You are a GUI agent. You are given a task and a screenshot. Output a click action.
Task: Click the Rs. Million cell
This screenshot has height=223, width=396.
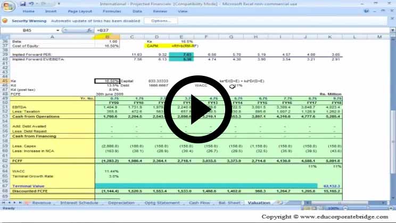tap(330, 94)
